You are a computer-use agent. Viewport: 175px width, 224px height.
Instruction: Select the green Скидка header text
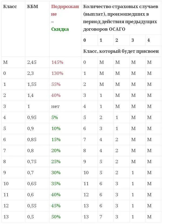(60, 29)
